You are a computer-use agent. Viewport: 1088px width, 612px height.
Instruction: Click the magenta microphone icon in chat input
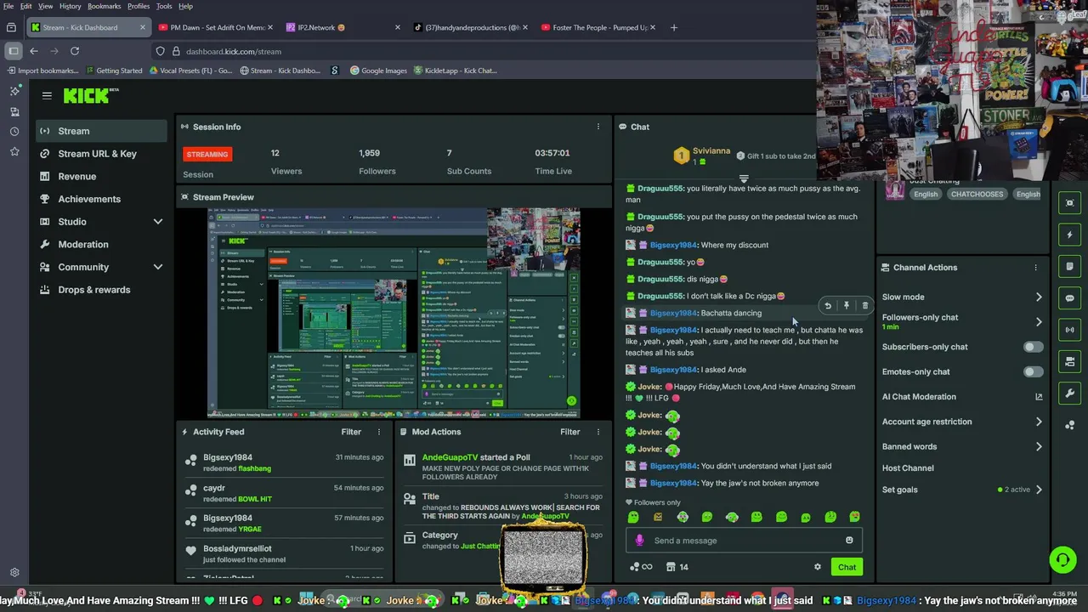(639, 541)
